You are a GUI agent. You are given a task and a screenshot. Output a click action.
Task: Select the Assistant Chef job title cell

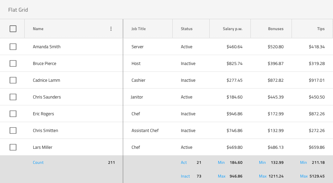[145, 131]
